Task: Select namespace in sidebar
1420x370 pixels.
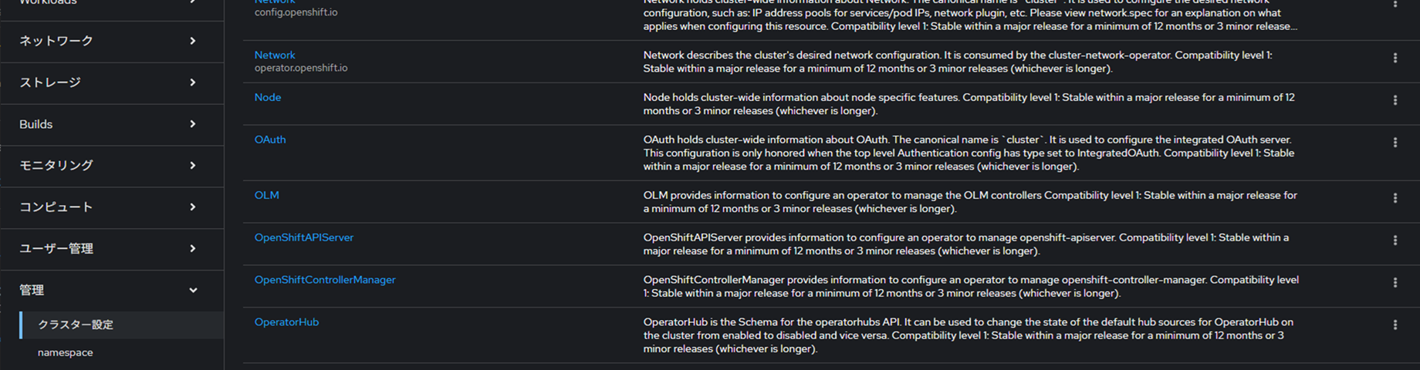Action: click(x=66, y=353)
